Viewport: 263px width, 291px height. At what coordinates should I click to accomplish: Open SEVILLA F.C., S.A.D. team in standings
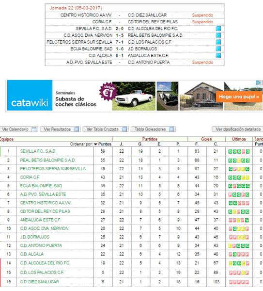click(38, 151)
